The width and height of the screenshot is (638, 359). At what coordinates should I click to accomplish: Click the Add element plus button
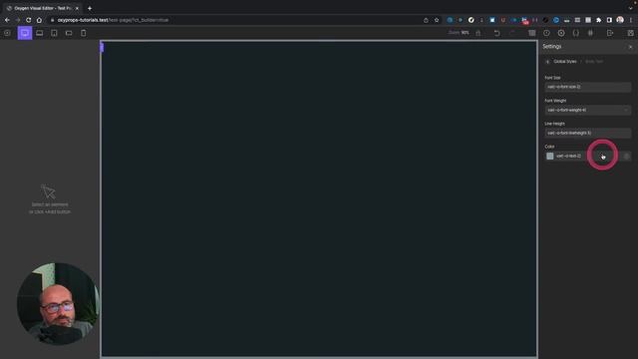click(x=7, y=33)
